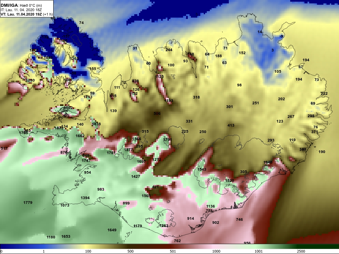The height and width of the screenshot is (254, 339).
Task: Click the map value "74"
Action: click(81, 23)
